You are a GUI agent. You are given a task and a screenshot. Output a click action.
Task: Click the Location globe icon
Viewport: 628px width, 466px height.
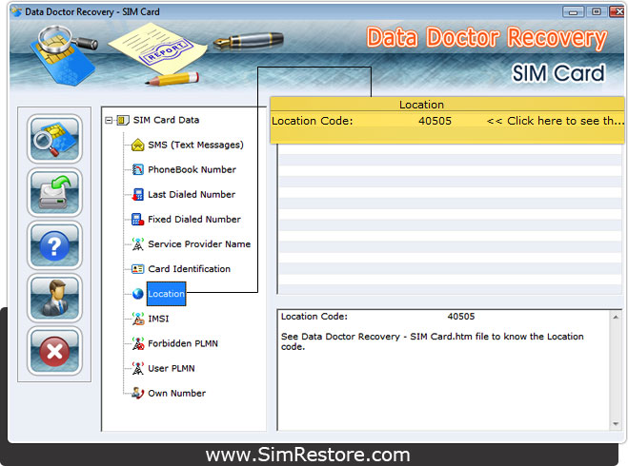[x=138, y=294]
